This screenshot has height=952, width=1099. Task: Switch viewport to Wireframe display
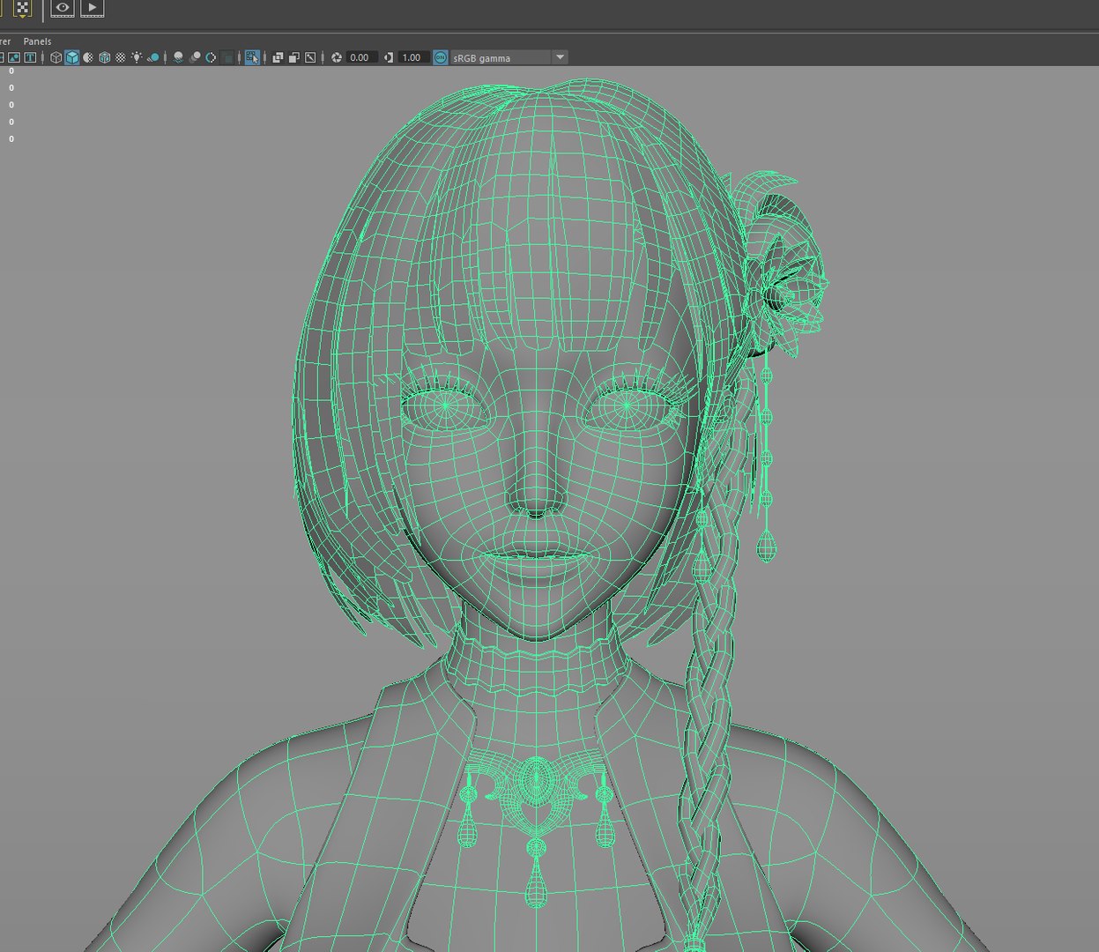click(x=56, y=57)
